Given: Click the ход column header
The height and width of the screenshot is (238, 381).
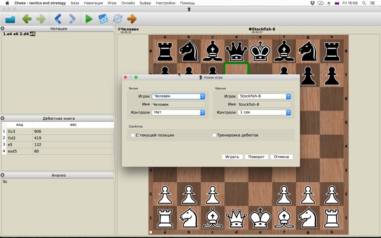Looking at the screenshot, I should pos(20,125).
